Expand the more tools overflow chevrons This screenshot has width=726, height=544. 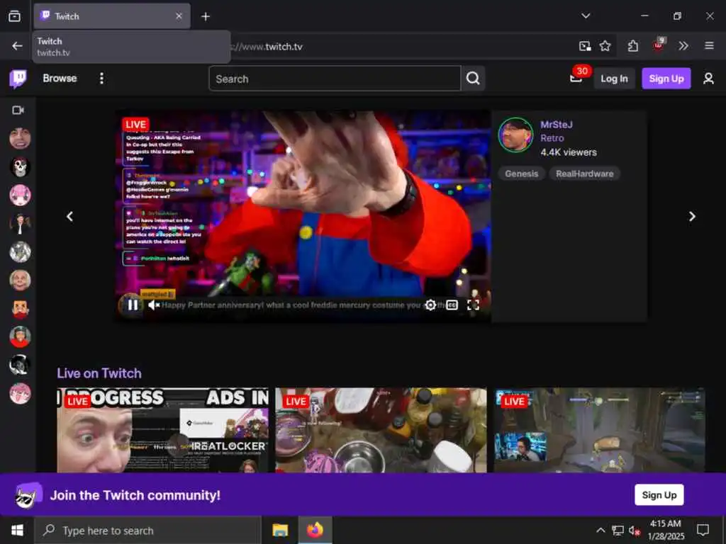(x=683, y=46)
